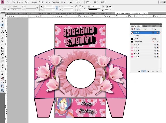Toggle formatting affects container in Swatches
The height and width of the screenshot is (123, 166).
[137, 29]
